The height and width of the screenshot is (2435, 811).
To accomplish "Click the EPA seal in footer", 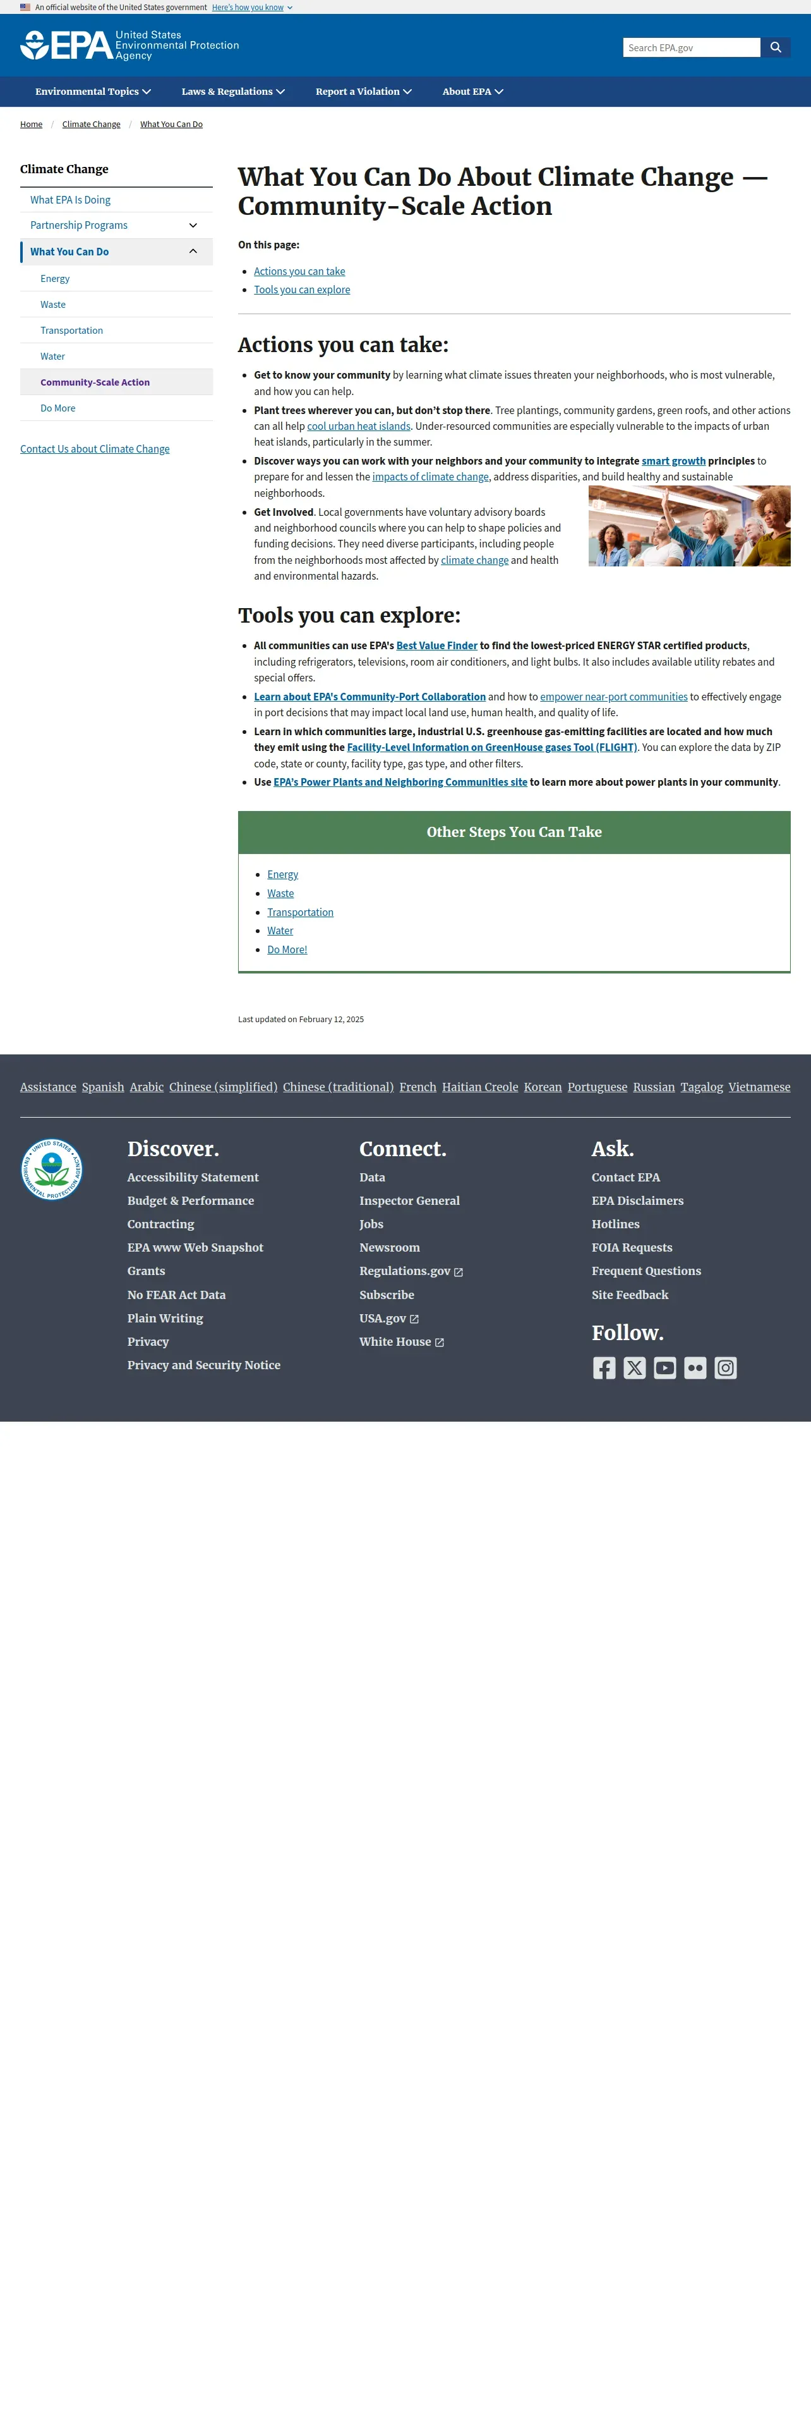I will (x=52, y=1169).
